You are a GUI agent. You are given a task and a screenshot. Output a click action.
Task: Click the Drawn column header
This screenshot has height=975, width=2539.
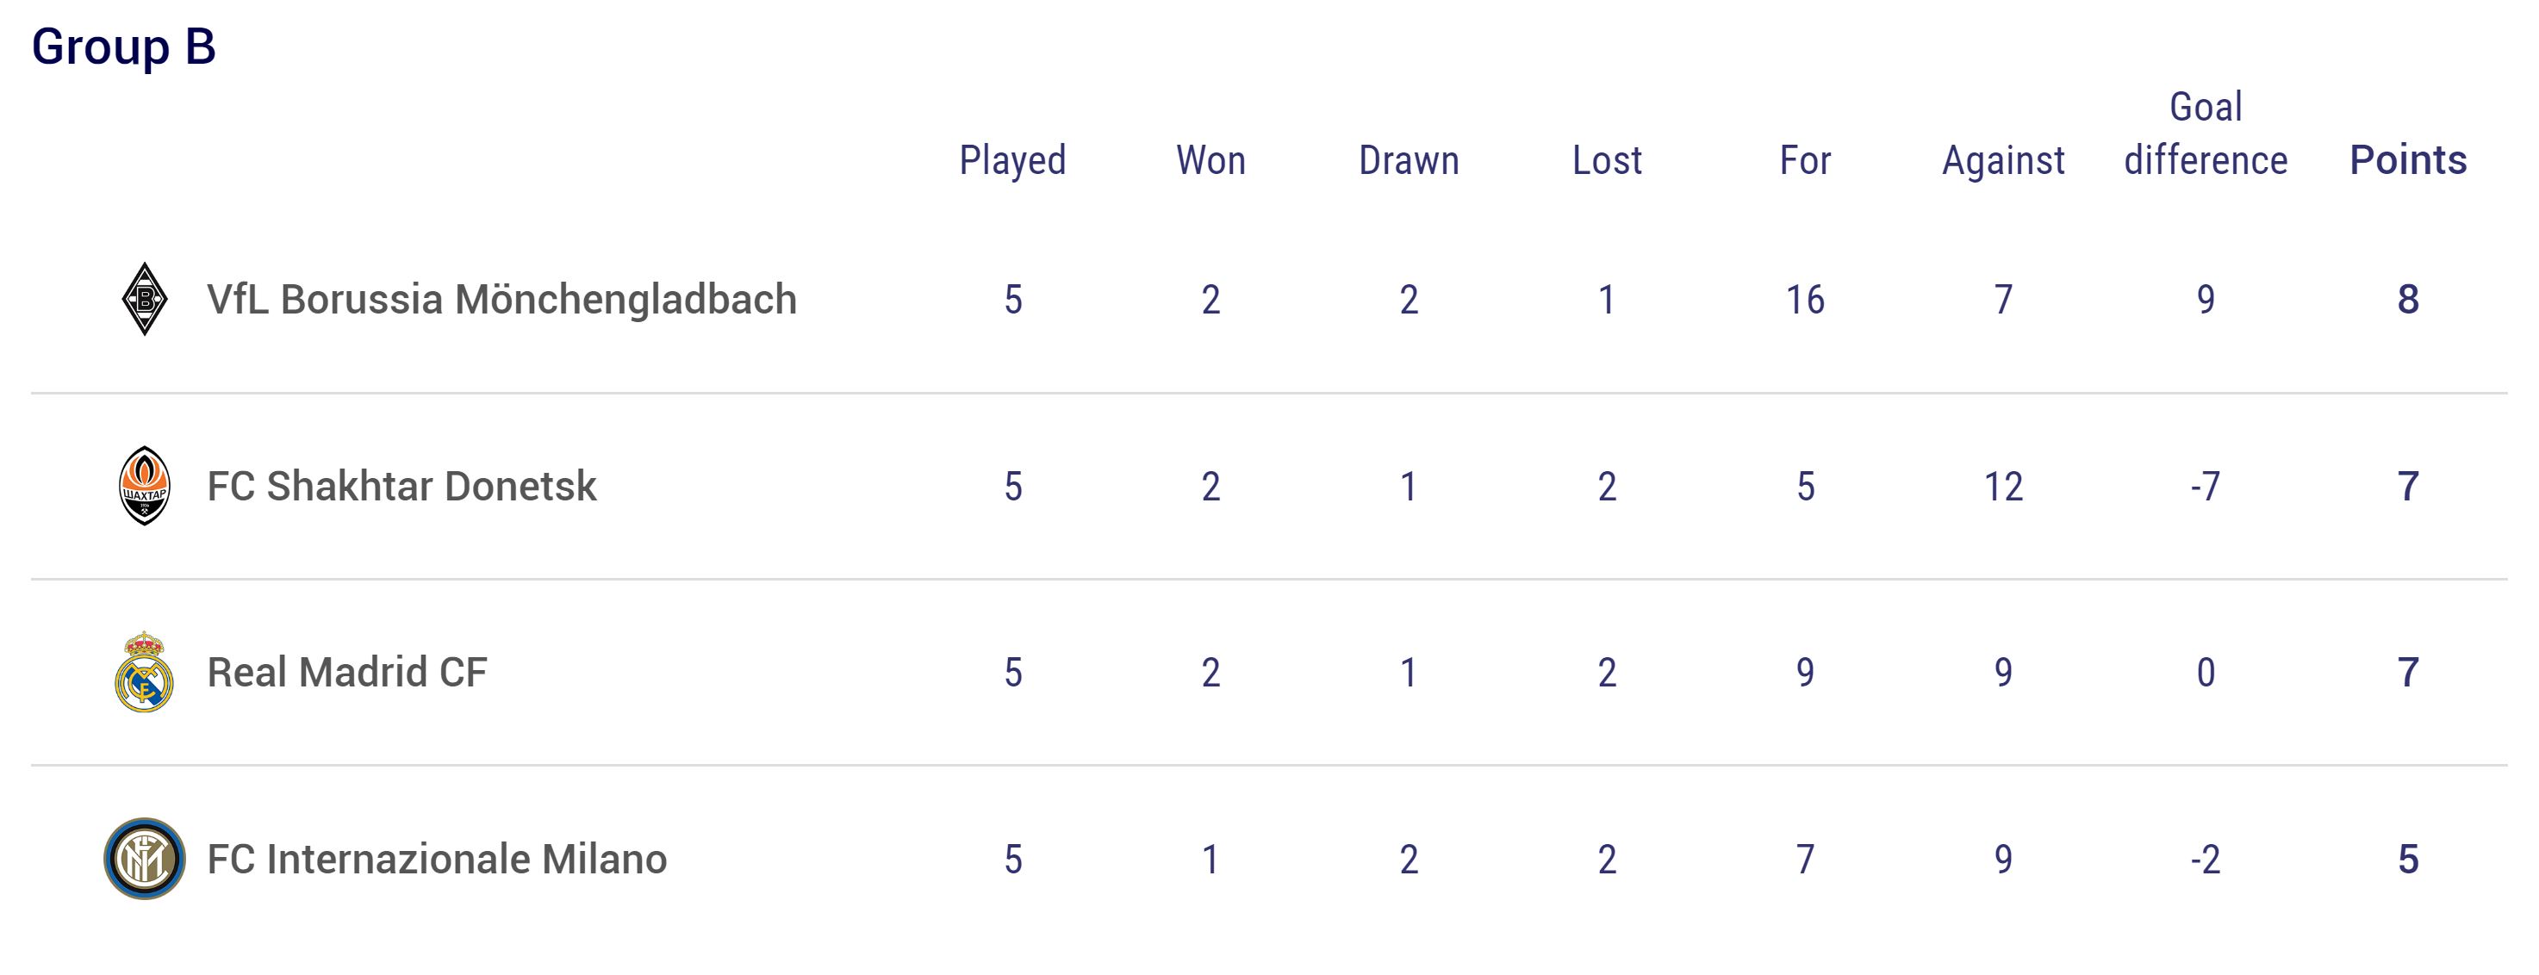coord(1409,159)
